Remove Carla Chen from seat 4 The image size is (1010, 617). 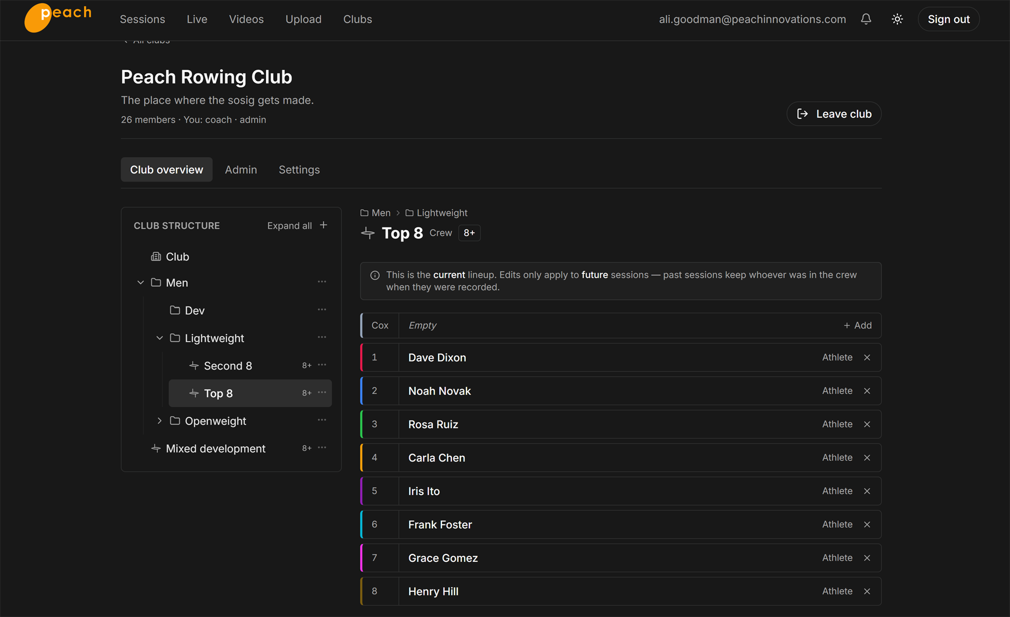[867, 458]
